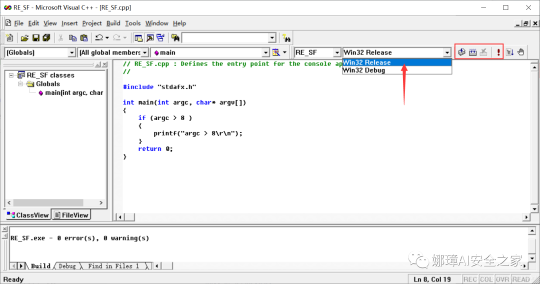Image resolution: width=540 pixels, height=284 pixels.
Task: Click the Paste clipboard icon
Action: (83, 38)
